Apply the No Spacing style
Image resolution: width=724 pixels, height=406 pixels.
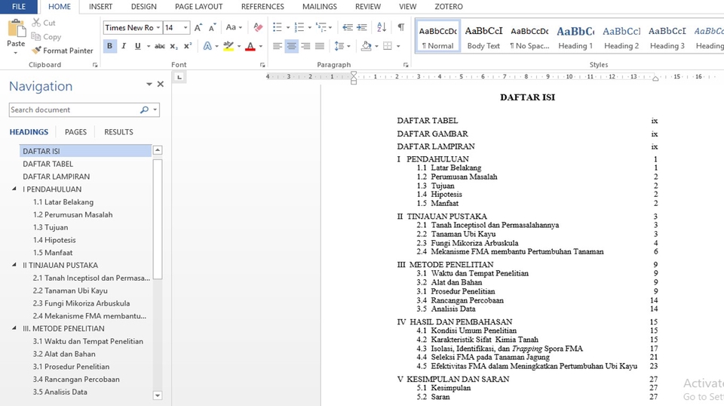tap(529, 36)
